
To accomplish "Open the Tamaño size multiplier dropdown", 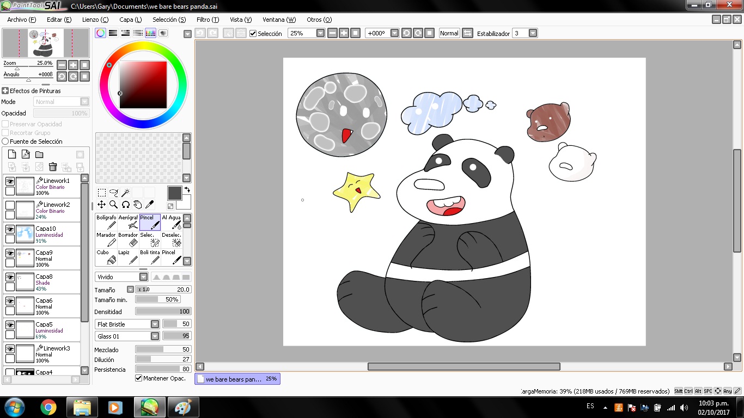I will [x=130, y=290].
